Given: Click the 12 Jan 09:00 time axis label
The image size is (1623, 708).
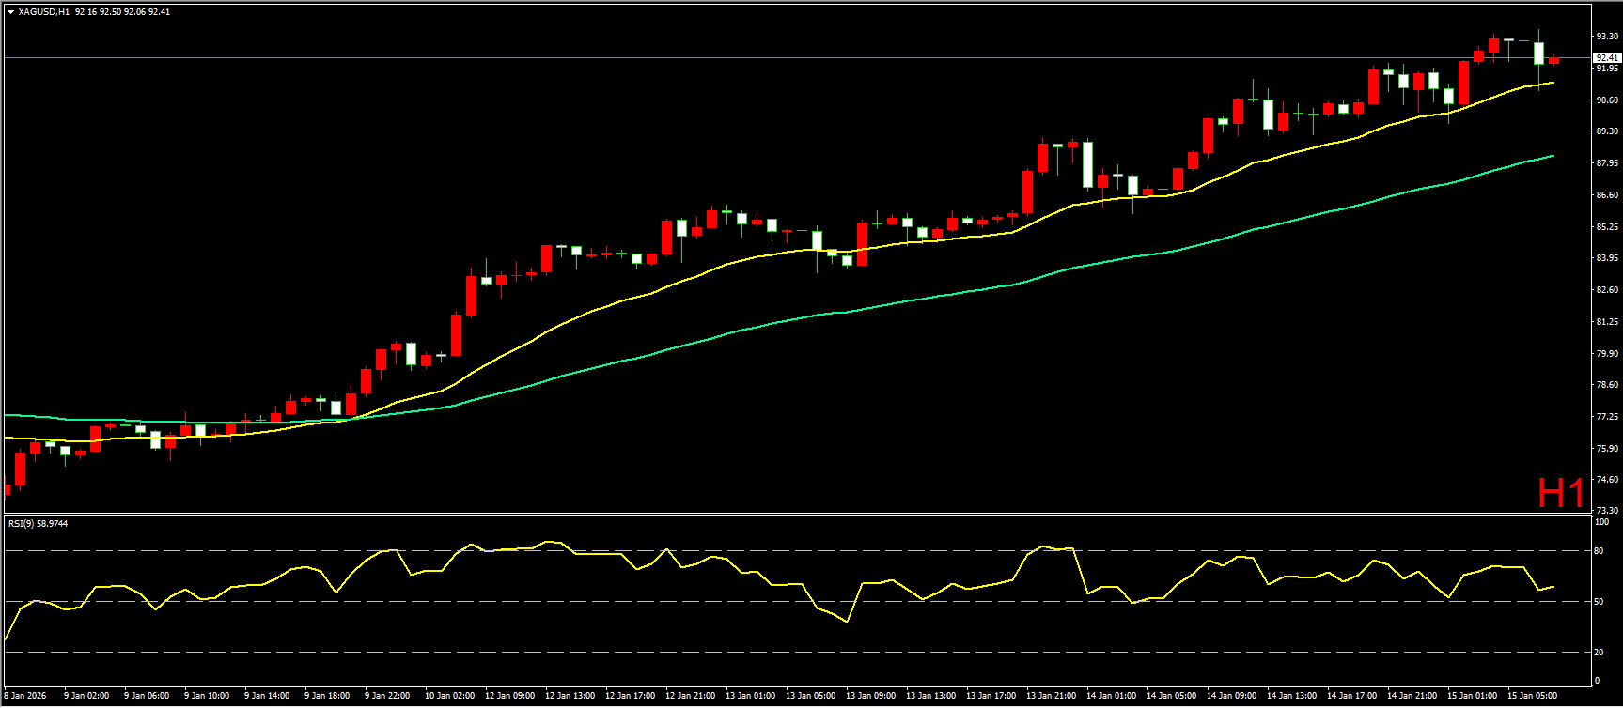Looking at the screenshot, I should tap(507, 696).
